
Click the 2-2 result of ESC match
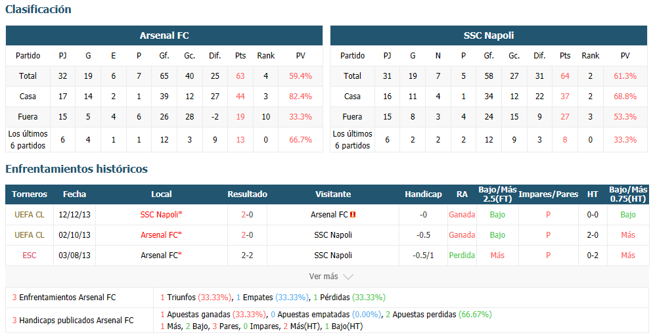point(247,256)
